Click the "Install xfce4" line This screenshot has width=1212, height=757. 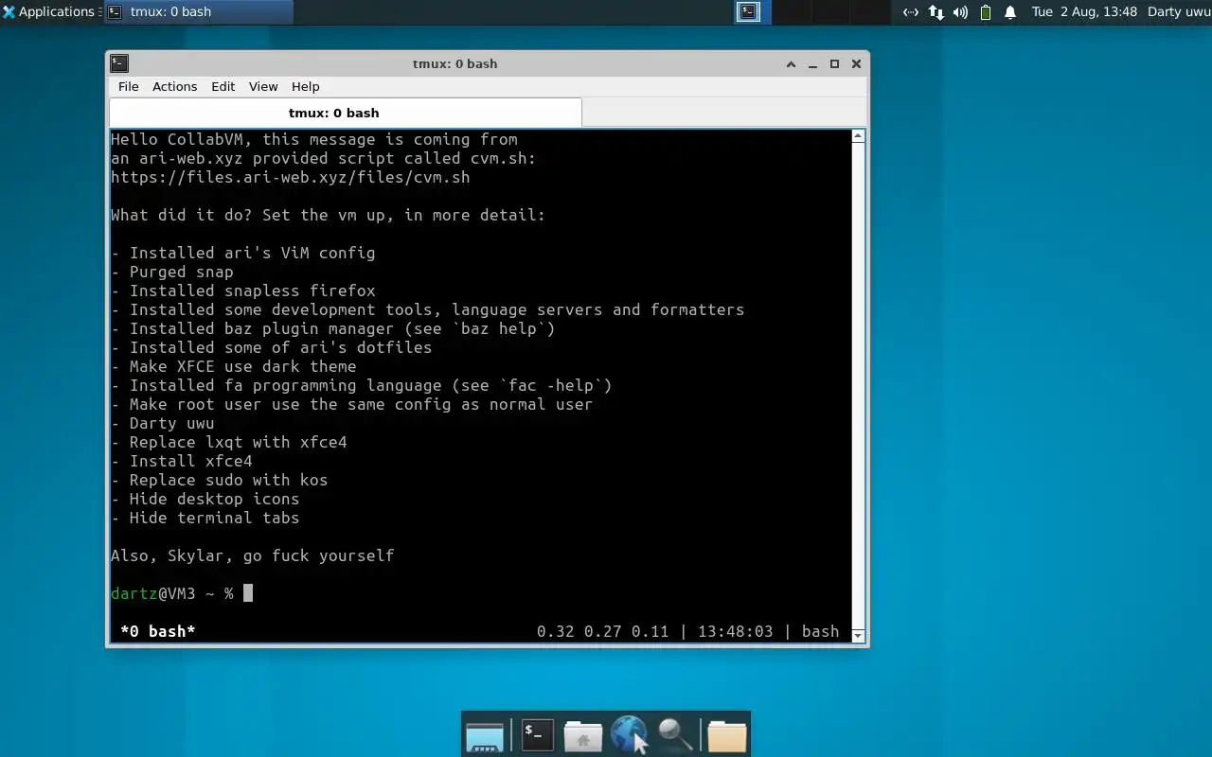[181, 461]
